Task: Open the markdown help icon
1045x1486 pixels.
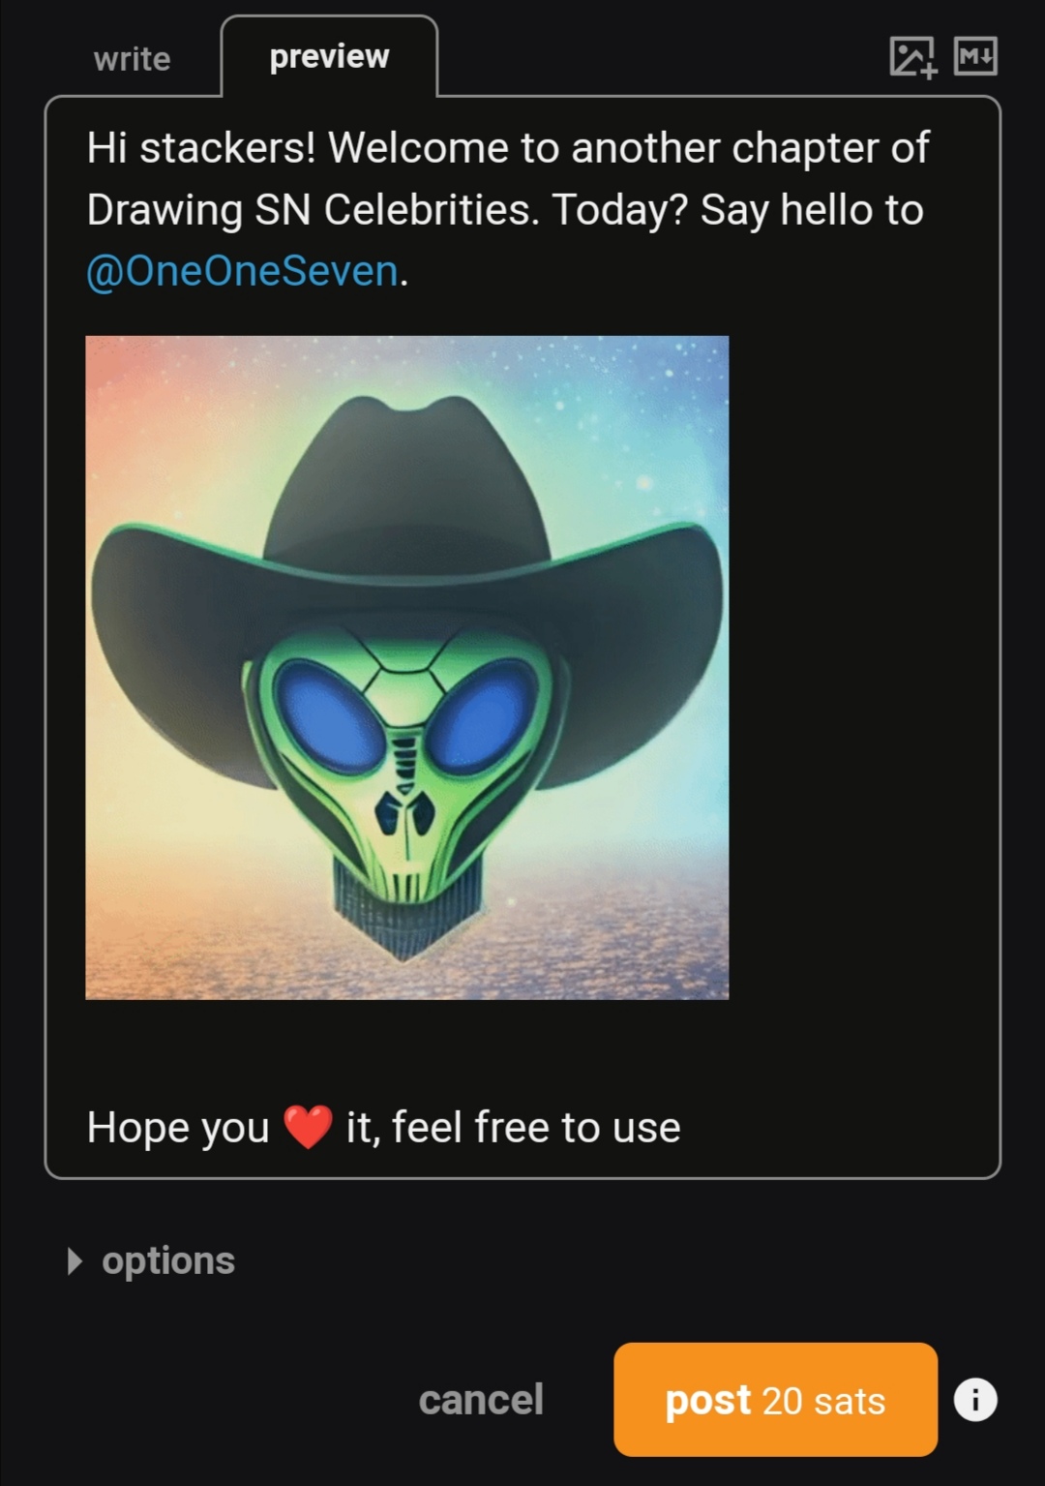Action: pos(975,56)
